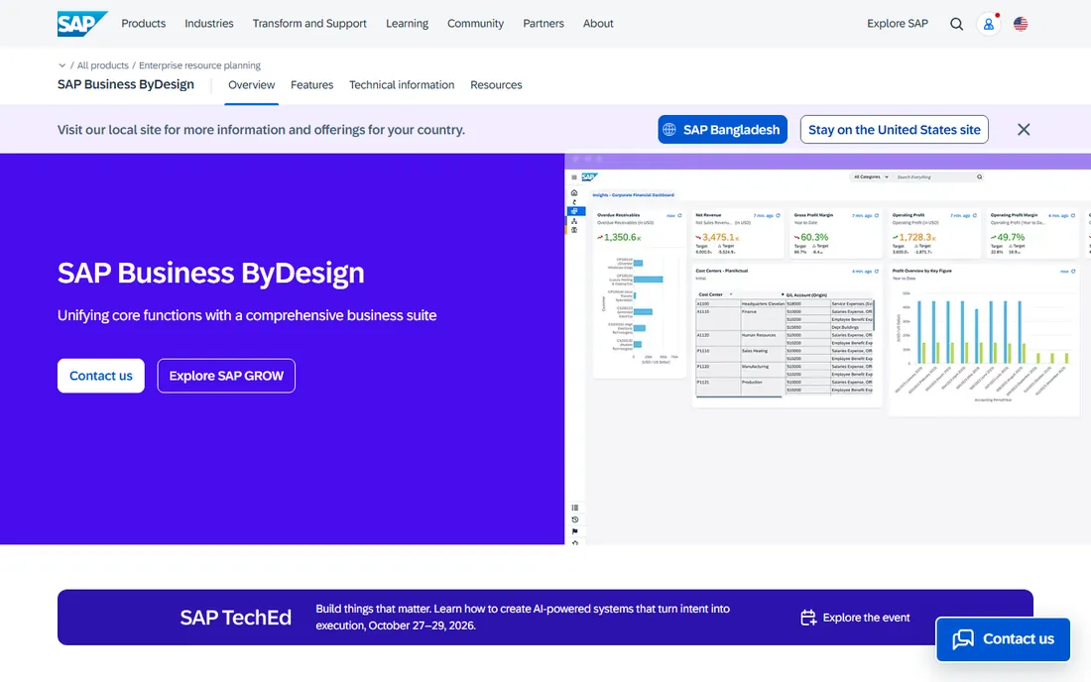
Task: Click the hero heading SAP Business ByDesign
Action: click(211, 273)
